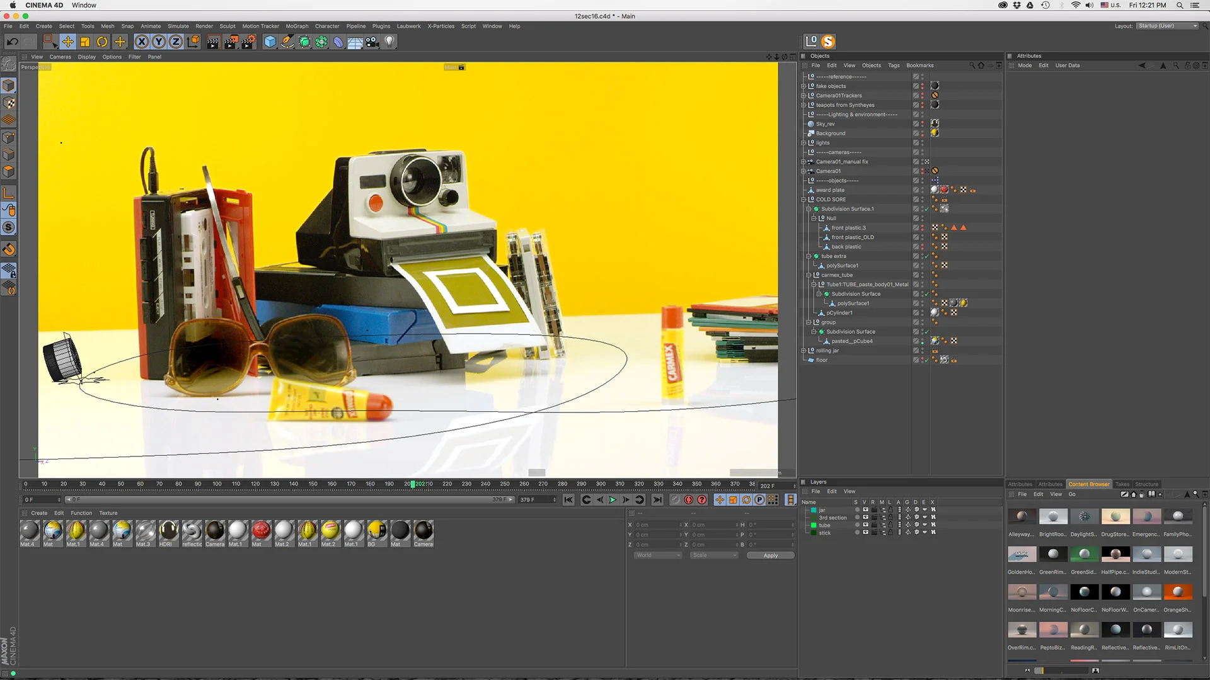
Task: Click the Apply button in coordinates panel
Action: (x=770, y=555)
